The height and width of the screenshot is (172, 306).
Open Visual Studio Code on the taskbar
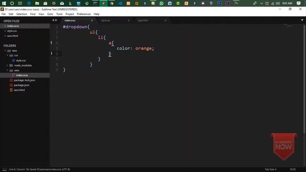tap(120, 3)
